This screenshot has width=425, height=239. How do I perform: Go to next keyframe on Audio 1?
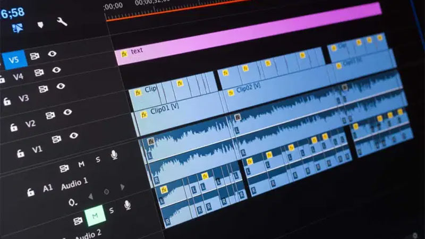(x=122, y=186)
